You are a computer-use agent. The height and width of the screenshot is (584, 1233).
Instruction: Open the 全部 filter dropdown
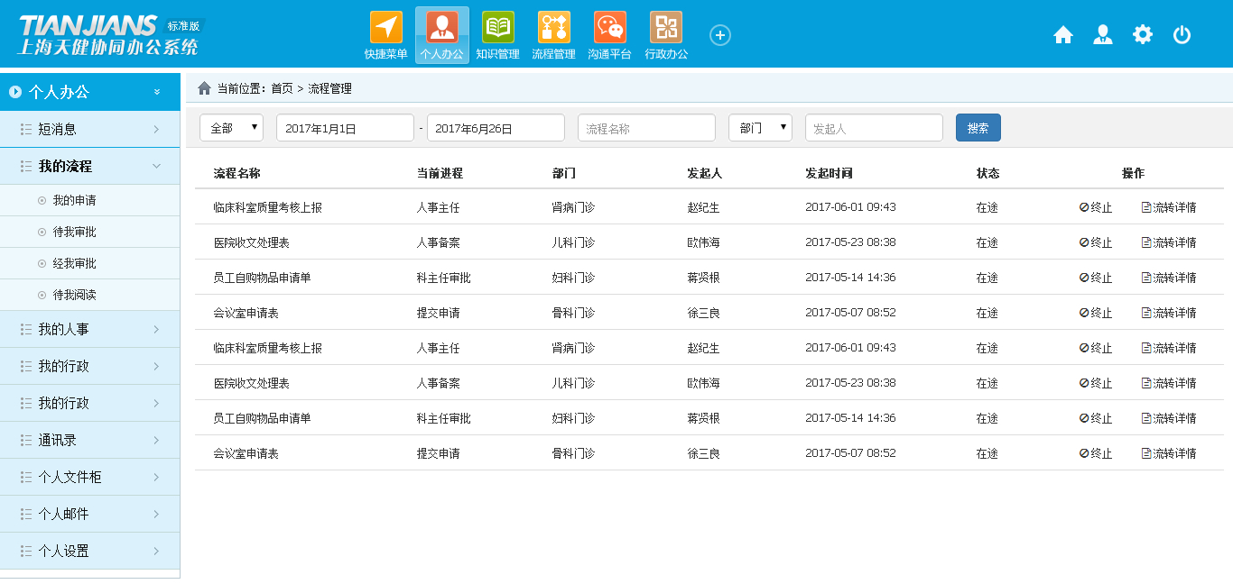(x=231, y=128)
